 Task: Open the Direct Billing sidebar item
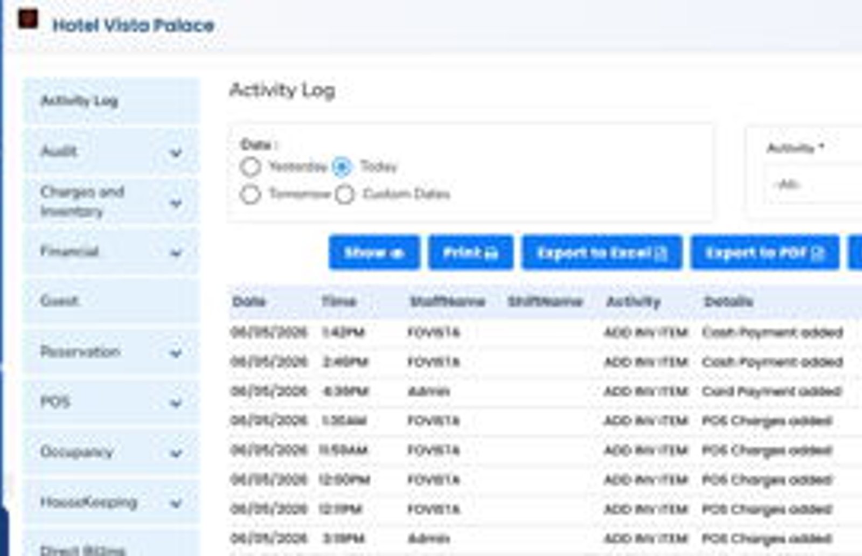(x=111, y=544)
